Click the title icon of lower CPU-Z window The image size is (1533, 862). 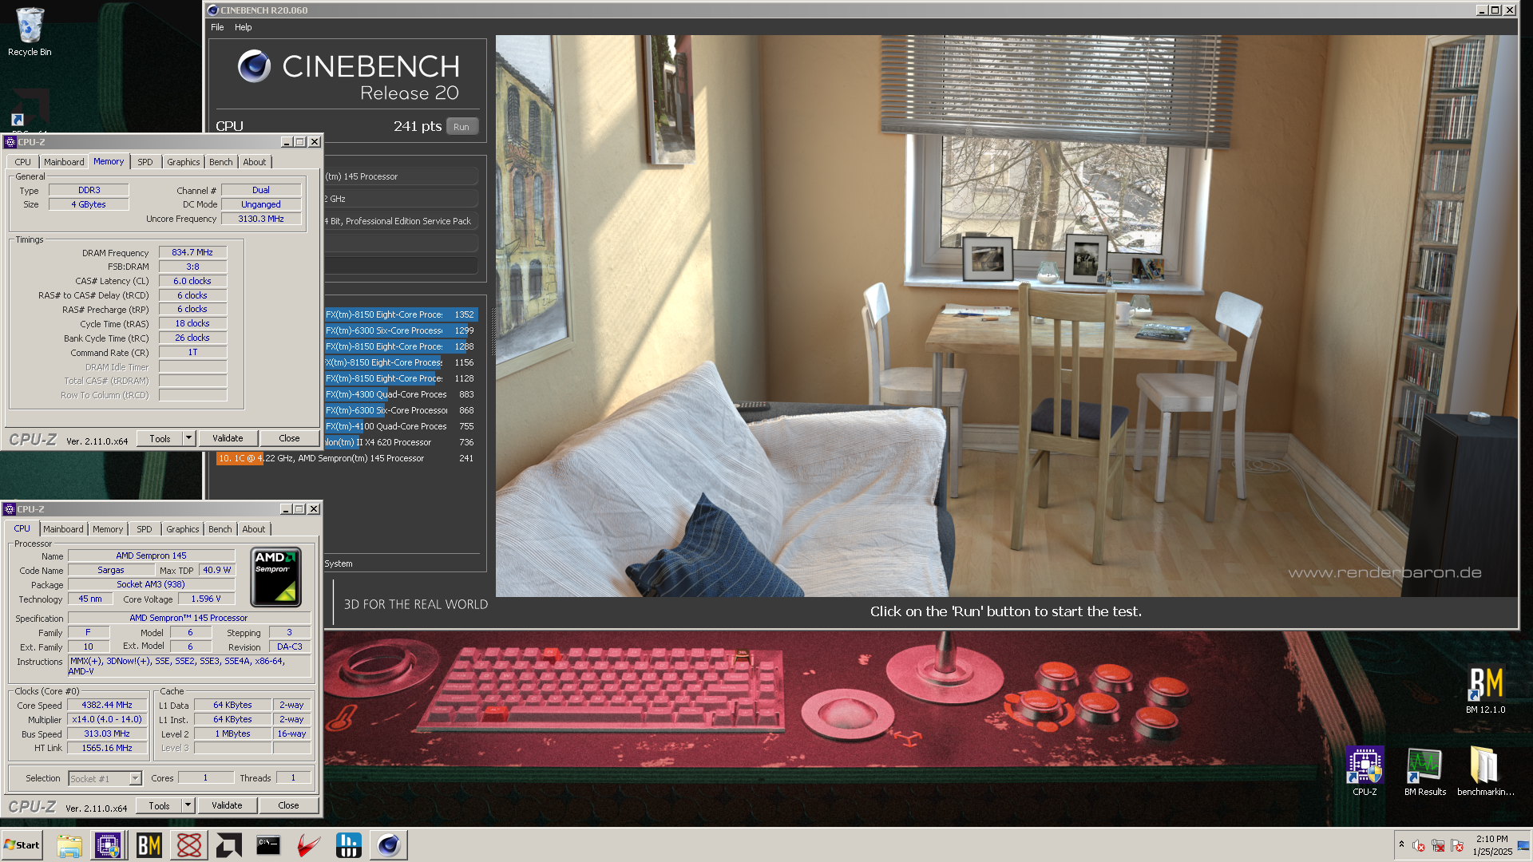pyautogui.click(x=10, y=509)
